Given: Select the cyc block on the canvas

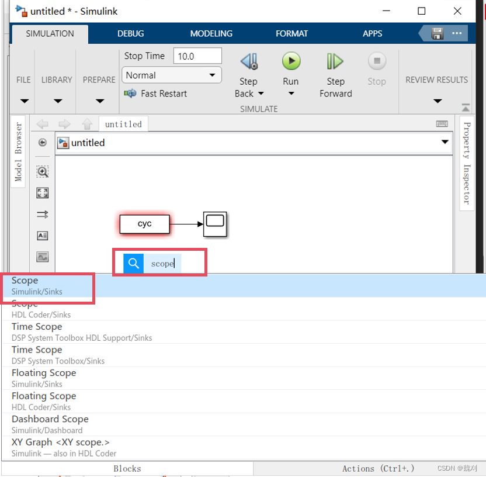Looking at the screenshot, I should [x=144, y=224].
